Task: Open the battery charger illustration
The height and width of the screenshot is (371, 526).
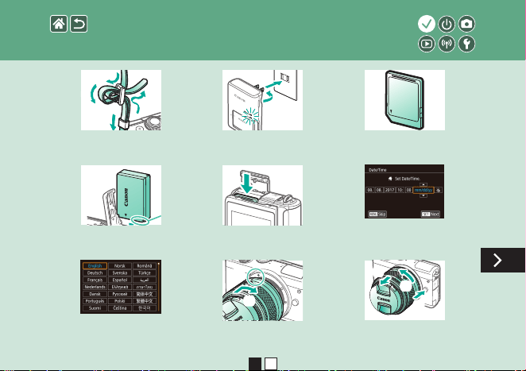Action: pos(262,100)
